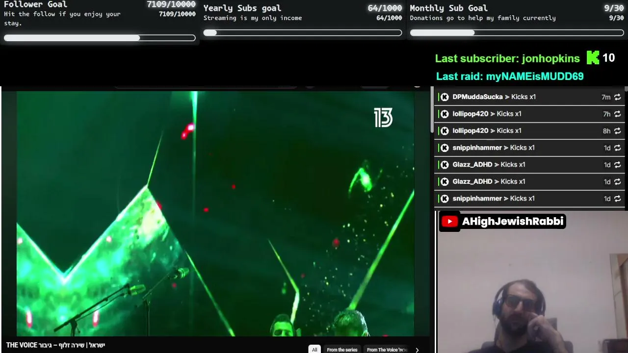The image size is (628, 353).
Task: Click 'DPMuddaSucka > Kicks x1' entry text
Action: [494, 97]
